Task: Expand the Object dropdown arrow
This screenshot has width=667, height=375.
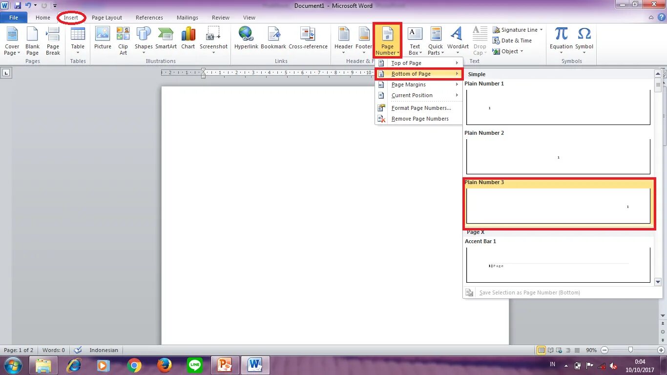Action: [x=521, y=51]
